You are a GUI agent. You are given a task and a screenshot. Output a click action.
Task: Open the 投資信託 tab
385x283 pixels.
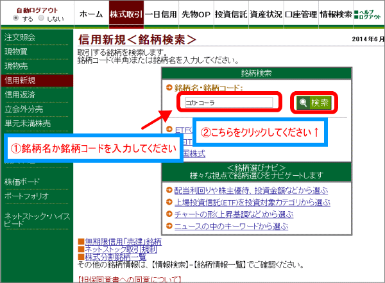(231, 14)
